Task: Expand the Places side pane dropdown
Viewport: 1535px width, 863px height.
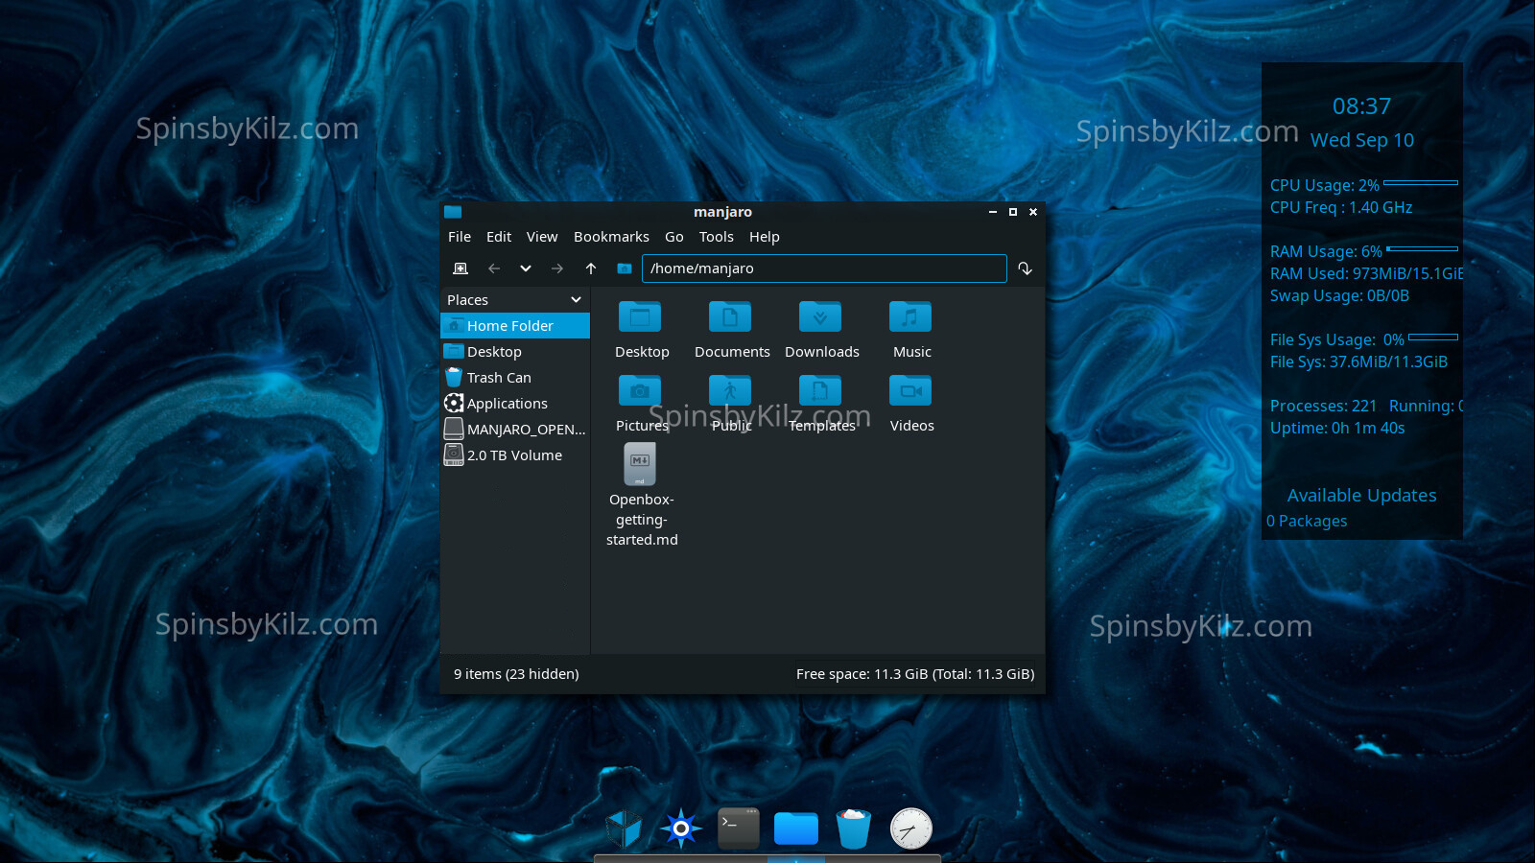Action: pos(576,300)
